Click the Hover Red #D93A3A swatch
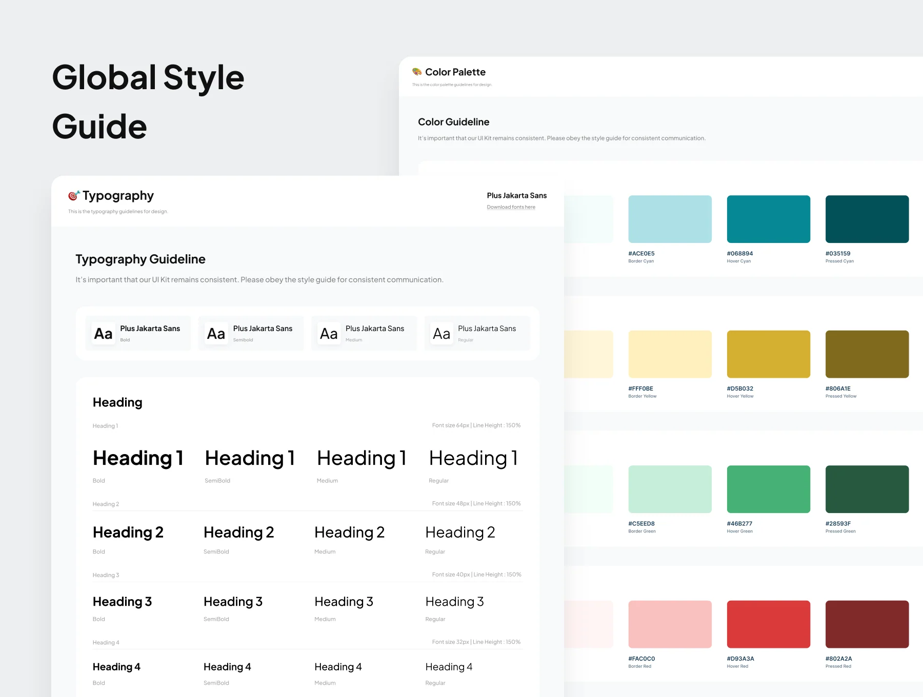 (x=768, y=624)
